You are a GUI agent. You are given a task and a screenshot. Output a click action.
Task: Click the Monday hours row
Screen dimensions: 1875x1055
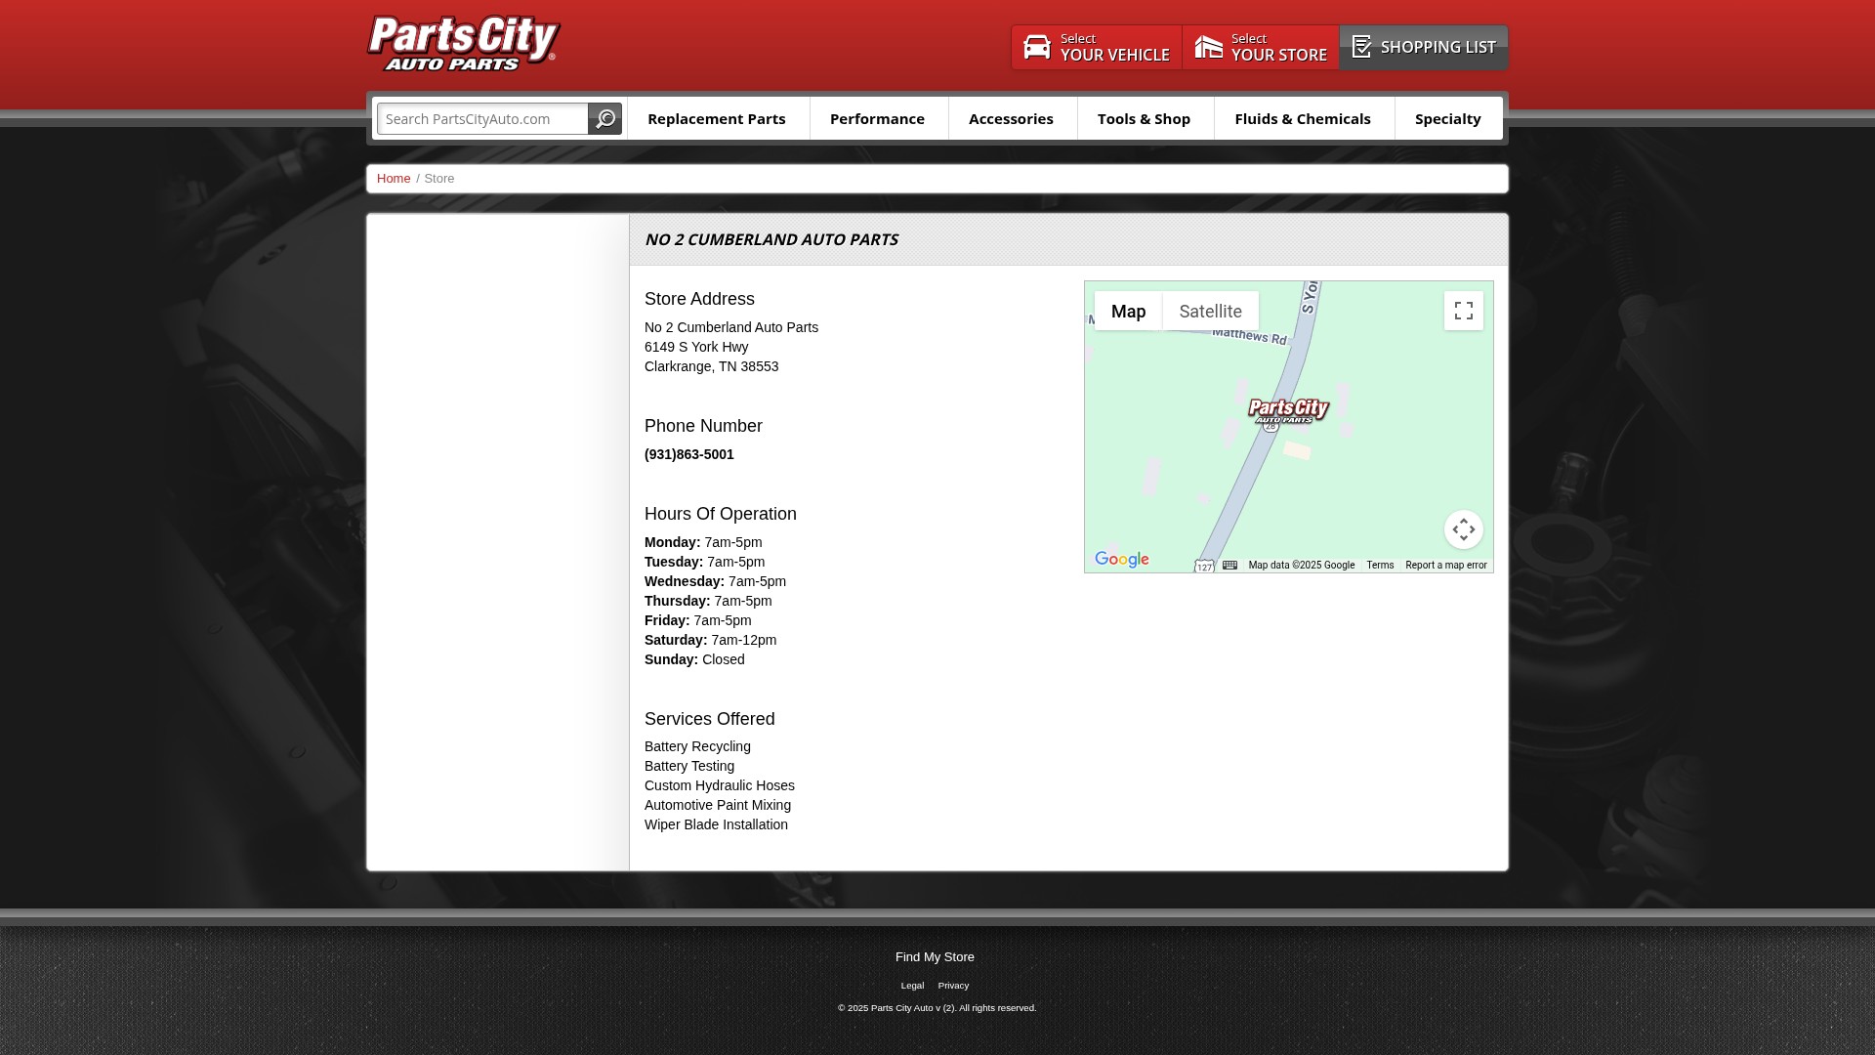click(703, 542)
